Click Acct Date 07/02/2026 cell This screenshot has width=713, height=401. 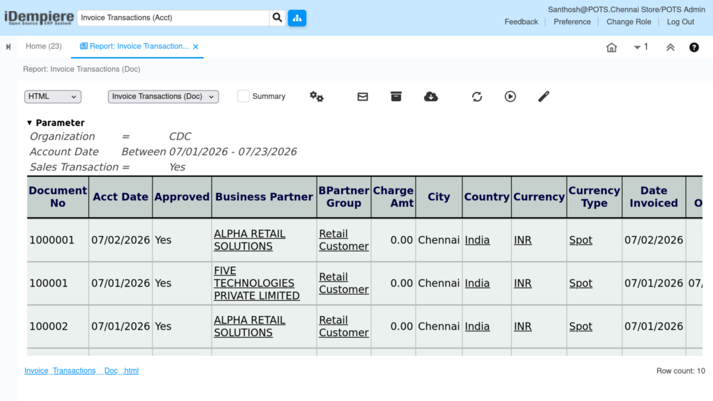(120, 240)
